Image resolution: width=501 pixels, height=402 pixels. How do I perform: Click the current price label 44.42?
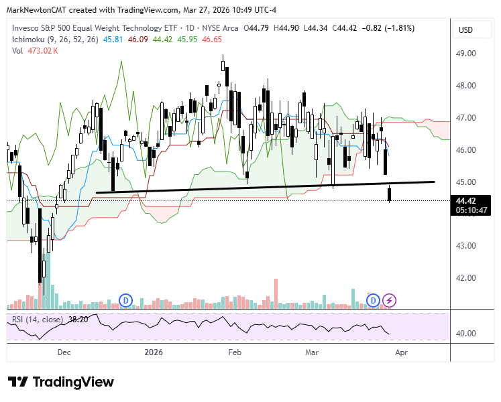pyautogui.click(x=465, y=200)
